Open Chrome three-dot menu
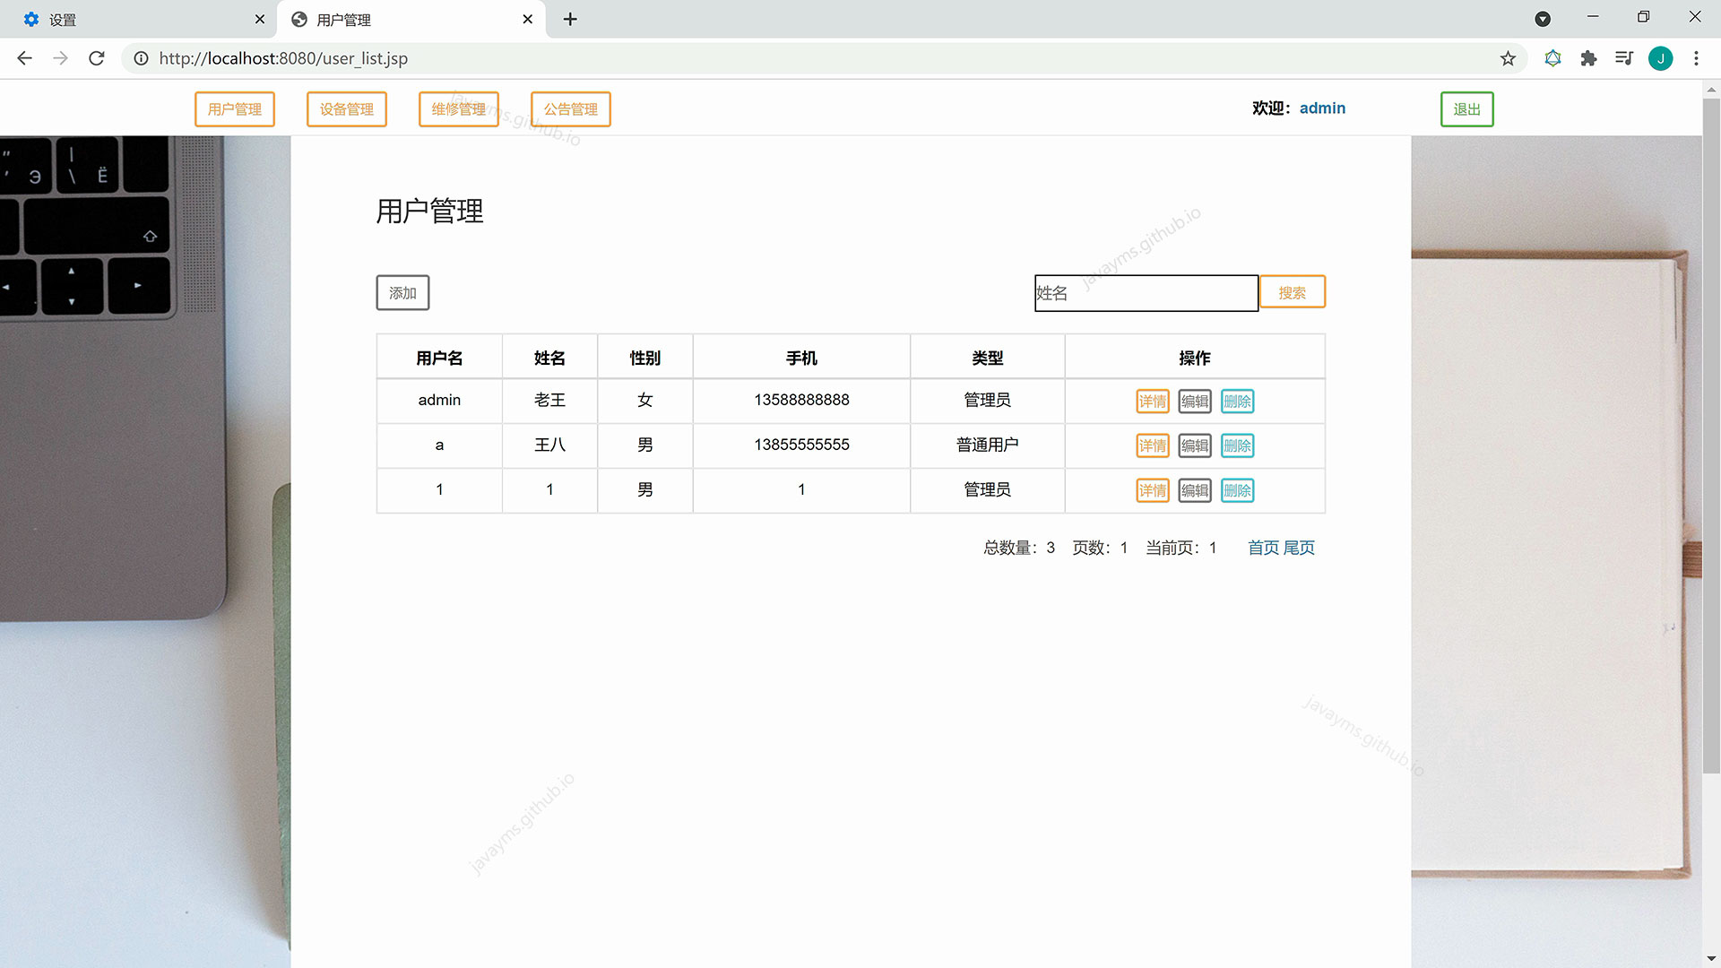Image resolution: width=1721 pixels, height=968 pixels. tap(1696, 58)
